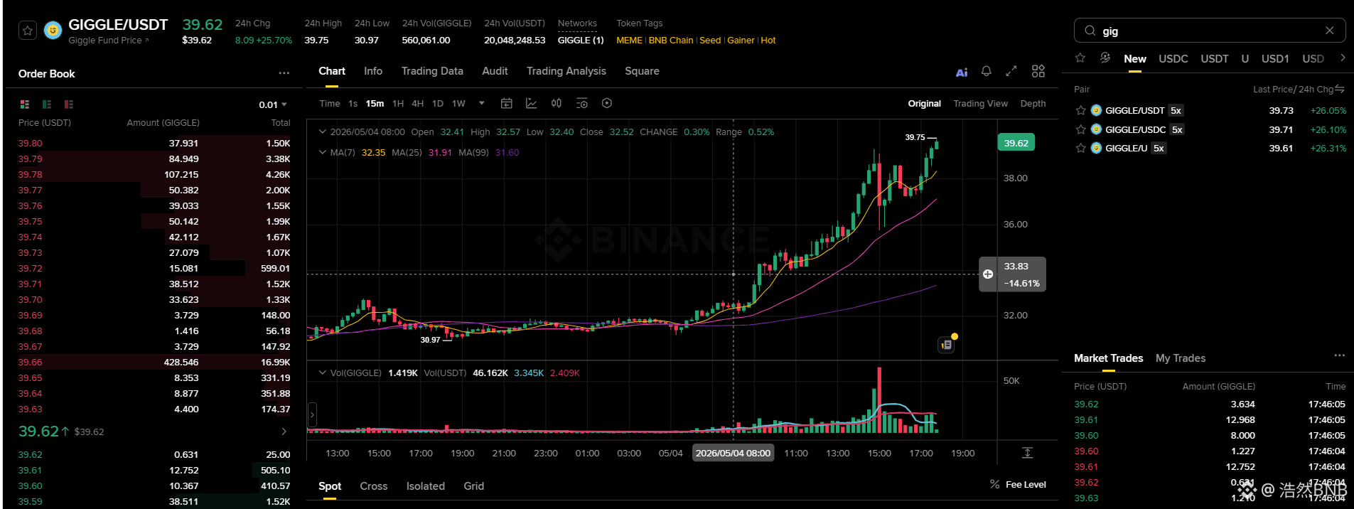
Task: Open the sparkle tab beside New filter
Action: click(1105, 58)
